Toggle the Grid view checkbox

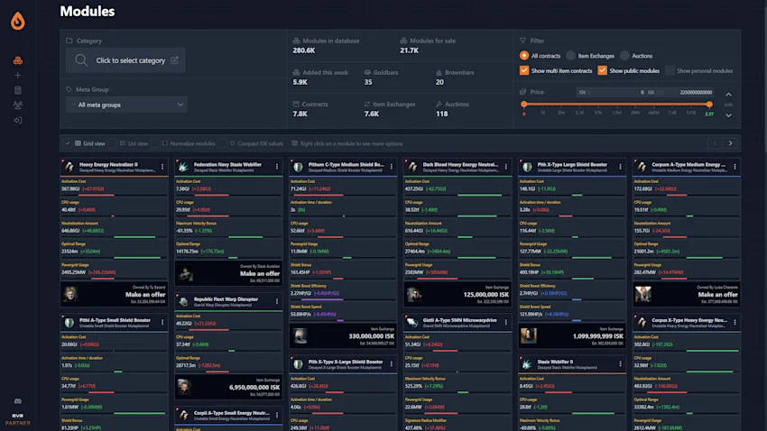pos(68,143)
